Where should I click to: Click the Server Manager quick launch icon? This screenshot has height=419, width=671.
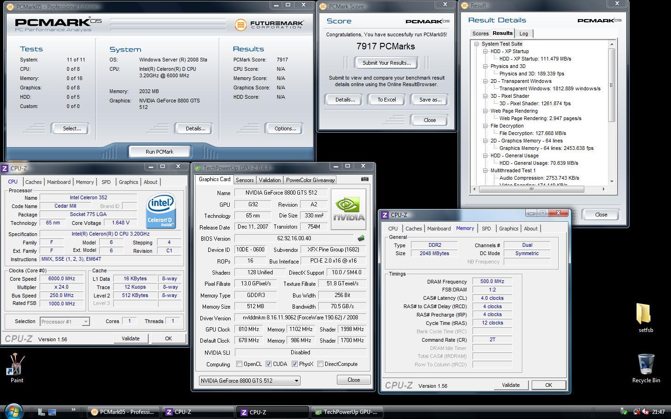(x=41, y=412)
